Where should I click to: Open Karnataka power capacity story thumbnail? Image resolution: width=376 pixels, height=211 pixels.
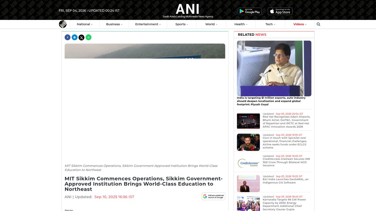tap(249, 203)
